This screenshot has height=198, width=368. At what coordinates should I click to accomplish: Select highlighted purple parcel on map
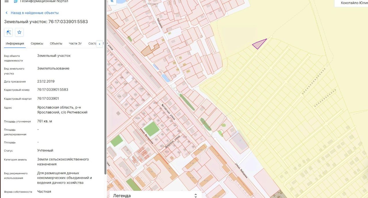click(x=259, y=44)
